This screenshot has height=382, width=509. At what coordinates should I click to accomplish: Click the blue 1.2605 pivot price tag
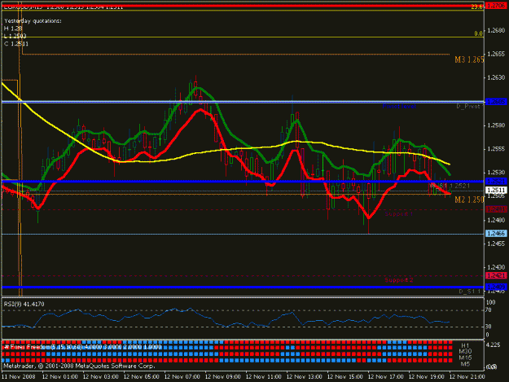(496, 102)
